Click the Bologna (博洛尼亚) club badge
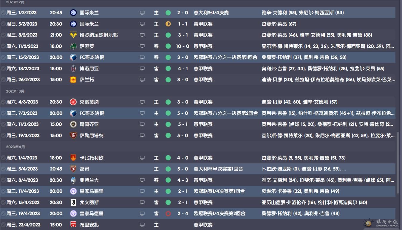This screenshot has height=230, width=402. (x=73, y=68)
